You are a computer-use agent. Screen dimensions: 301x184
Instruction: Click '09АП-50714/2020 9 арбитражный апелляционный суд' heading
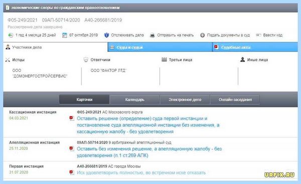pos(124,142)
